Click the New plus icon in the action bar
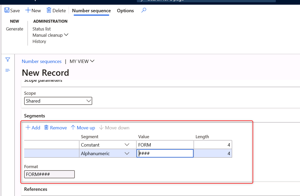300x196 pixels. (28, 10)
